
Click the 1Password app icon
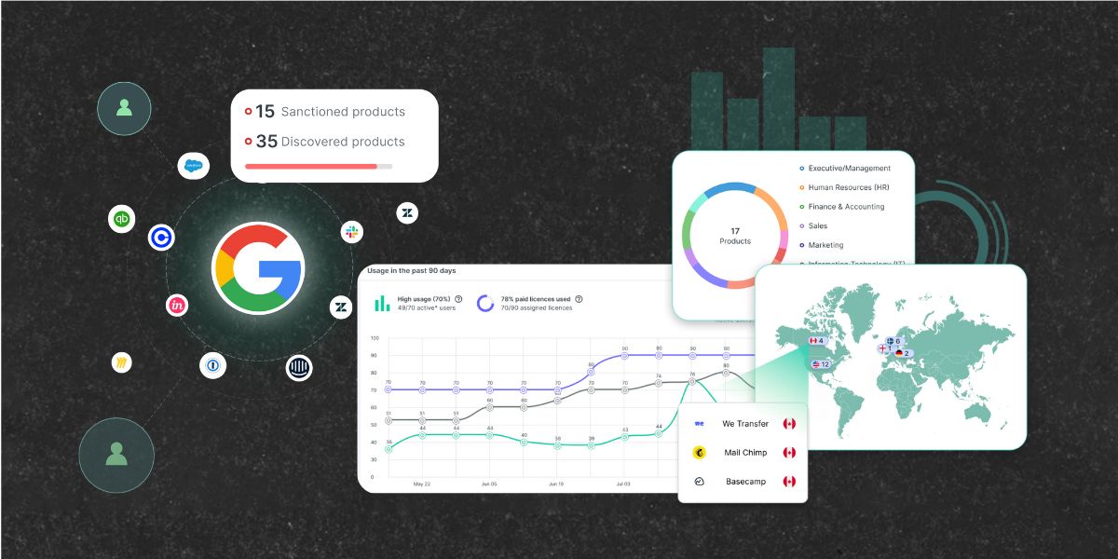[213, 366]
